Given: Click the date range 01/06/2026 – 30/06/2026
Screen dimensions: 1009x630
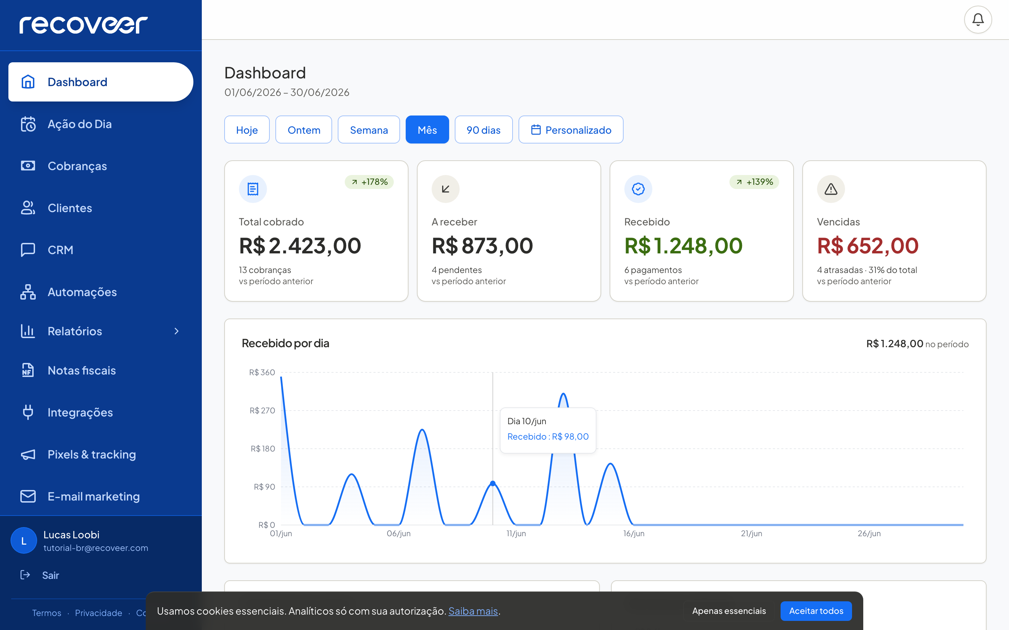Looking at the screenshot, I should (287, 92).
